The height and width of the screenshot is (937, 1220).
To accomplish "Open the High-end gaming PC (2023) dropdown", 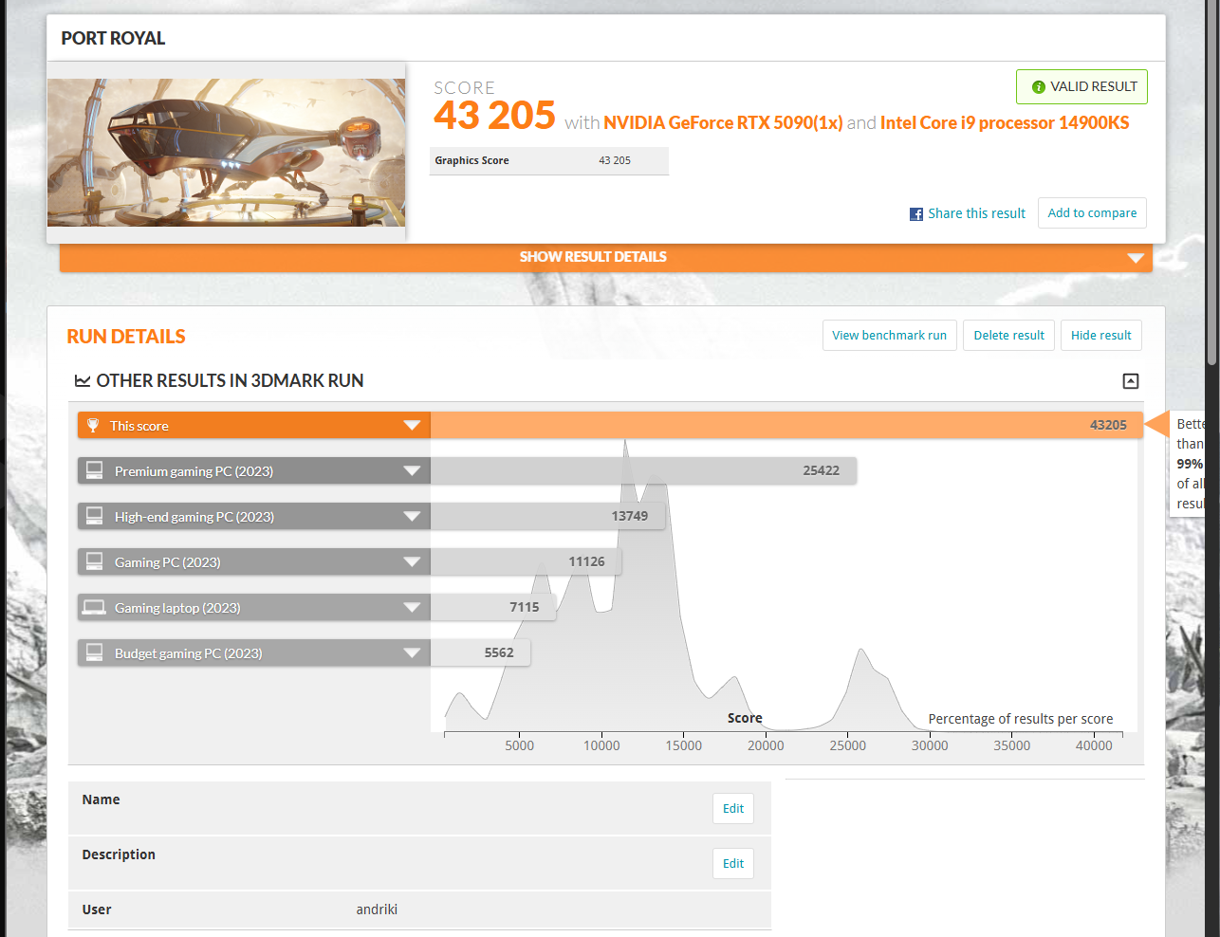I will pos(412,515).
